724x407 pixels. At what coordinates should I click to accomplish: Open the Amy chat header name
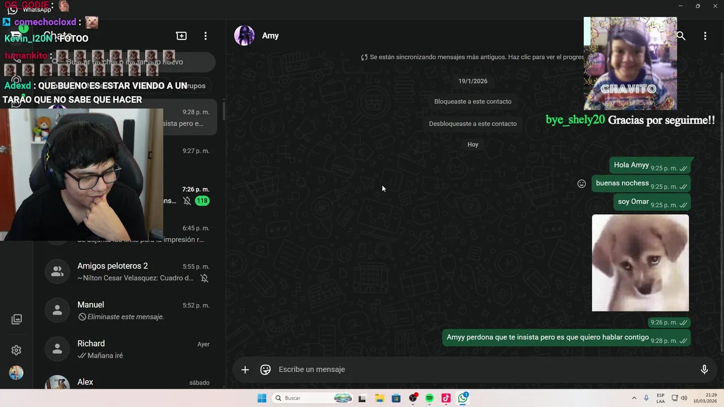270,36
